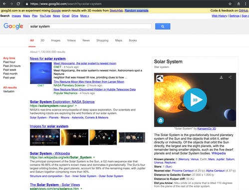
Task: Open Outer Solar System sublink
Action: [111, 176]
